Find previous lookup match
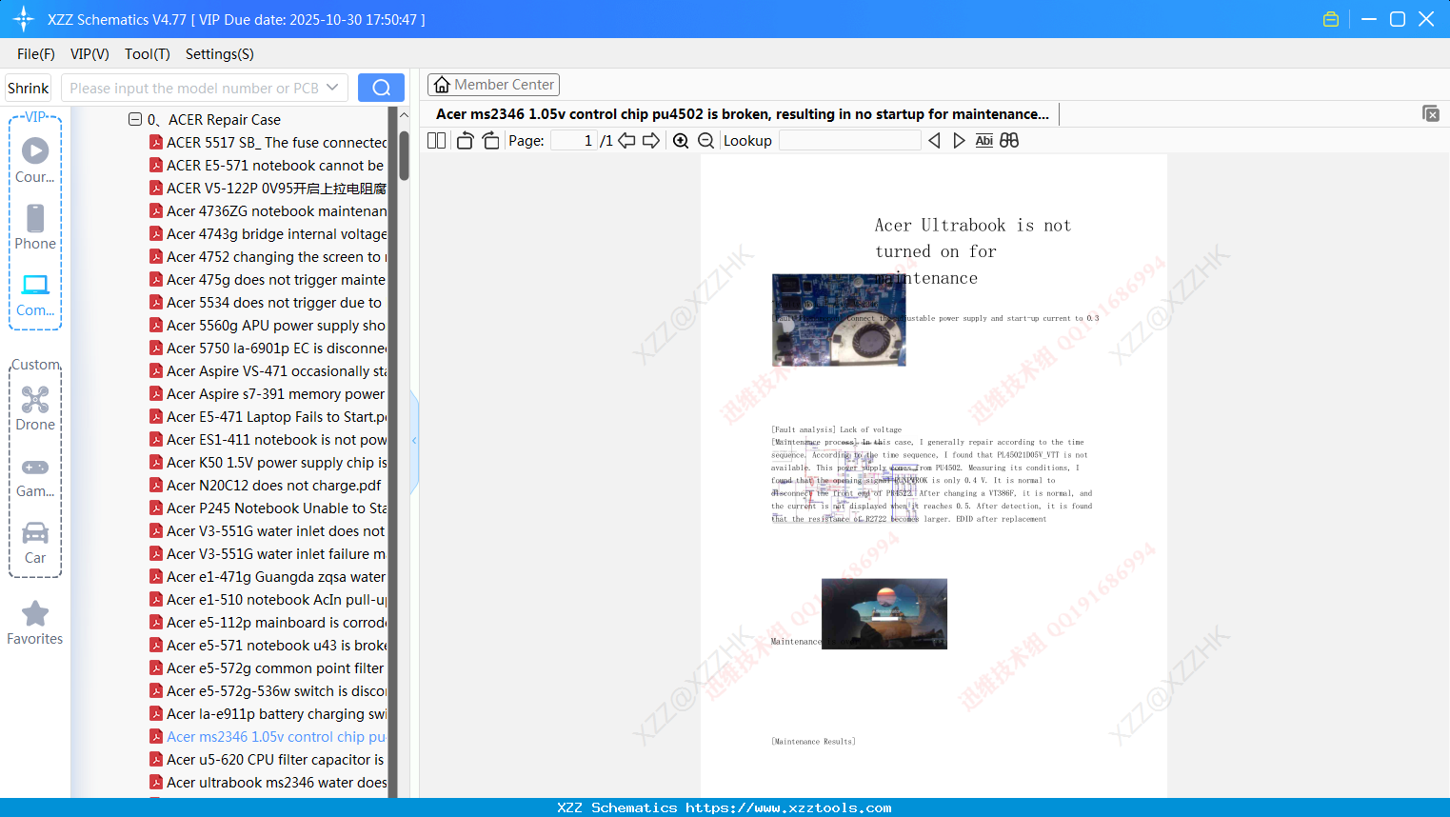Image resolution: width=1450 pixels, height=817 pixels. 934,140
